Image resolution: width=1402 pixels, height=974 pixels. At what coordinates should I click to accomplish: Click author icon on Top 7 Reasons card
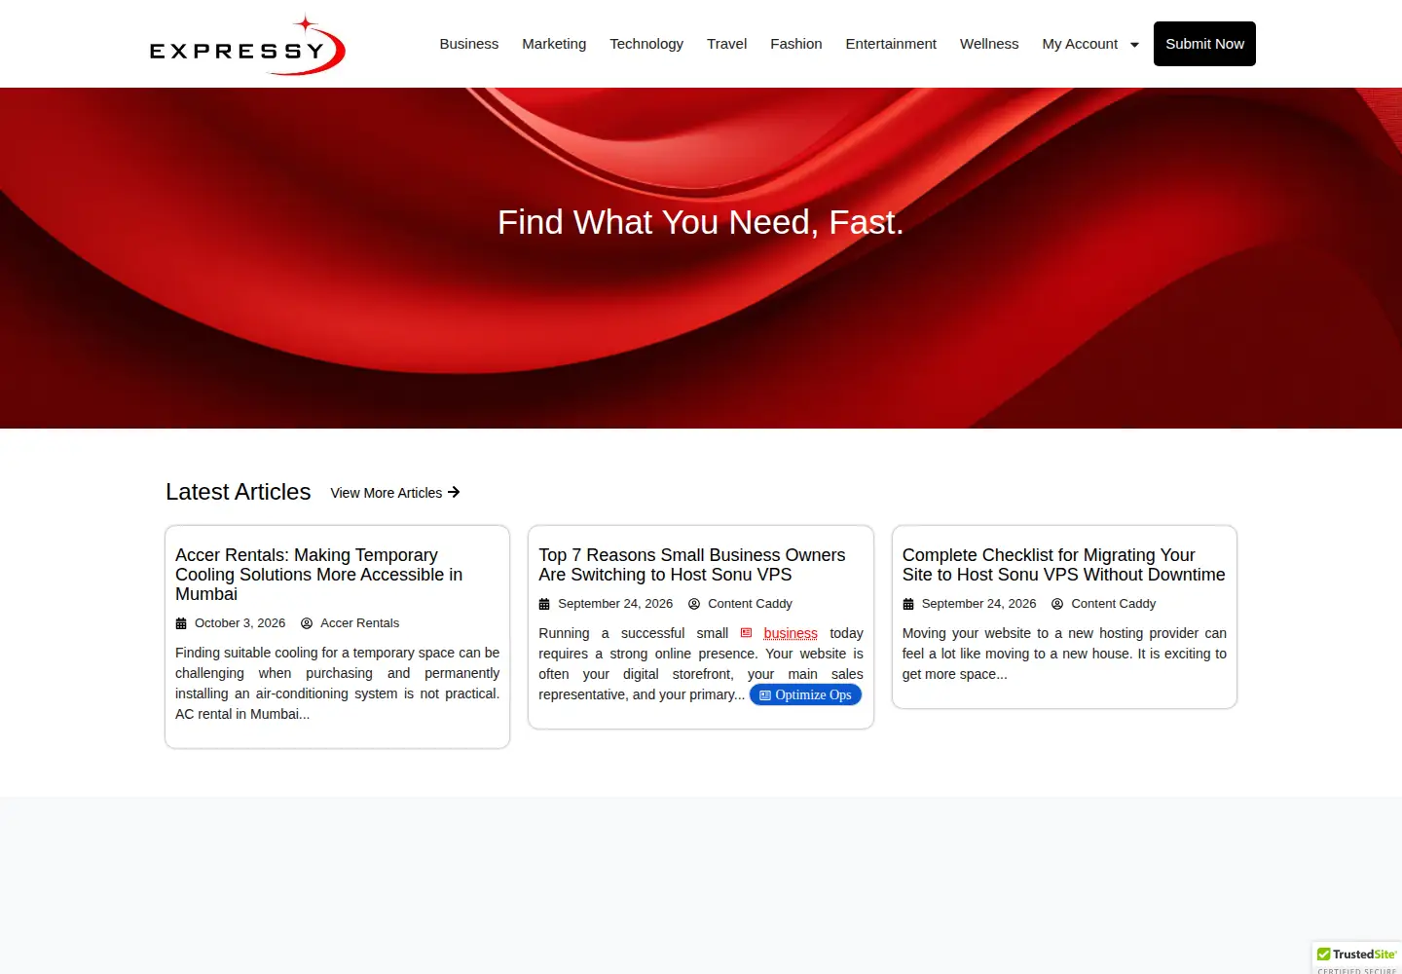tap(694, 604)
